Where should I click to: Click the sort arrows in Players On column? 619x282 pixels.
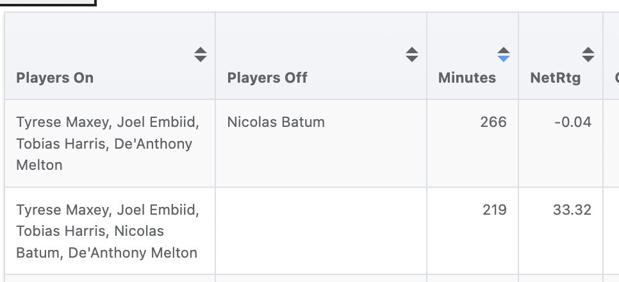coord(201,54)
